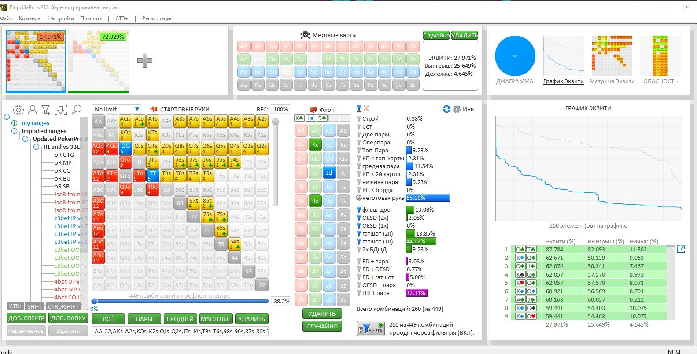This screenshot has height=354, width=697.
Task: Click the ДОБ. СПЕКТР button
Action: click(26, 318)
